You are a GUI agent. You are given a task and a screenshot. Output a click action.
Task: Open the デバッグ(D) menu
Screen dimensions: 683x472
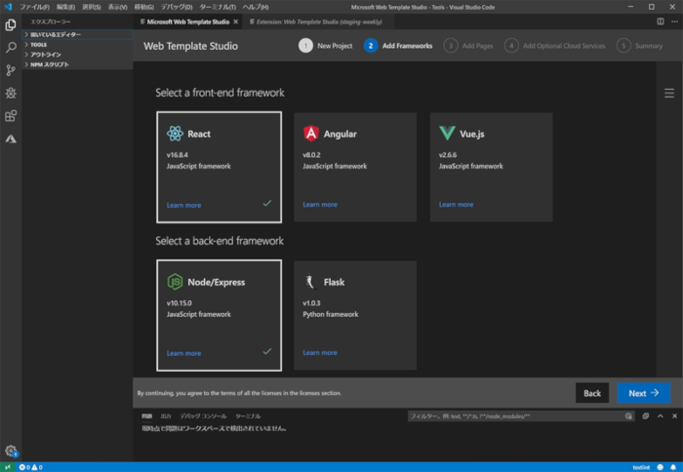177,7
